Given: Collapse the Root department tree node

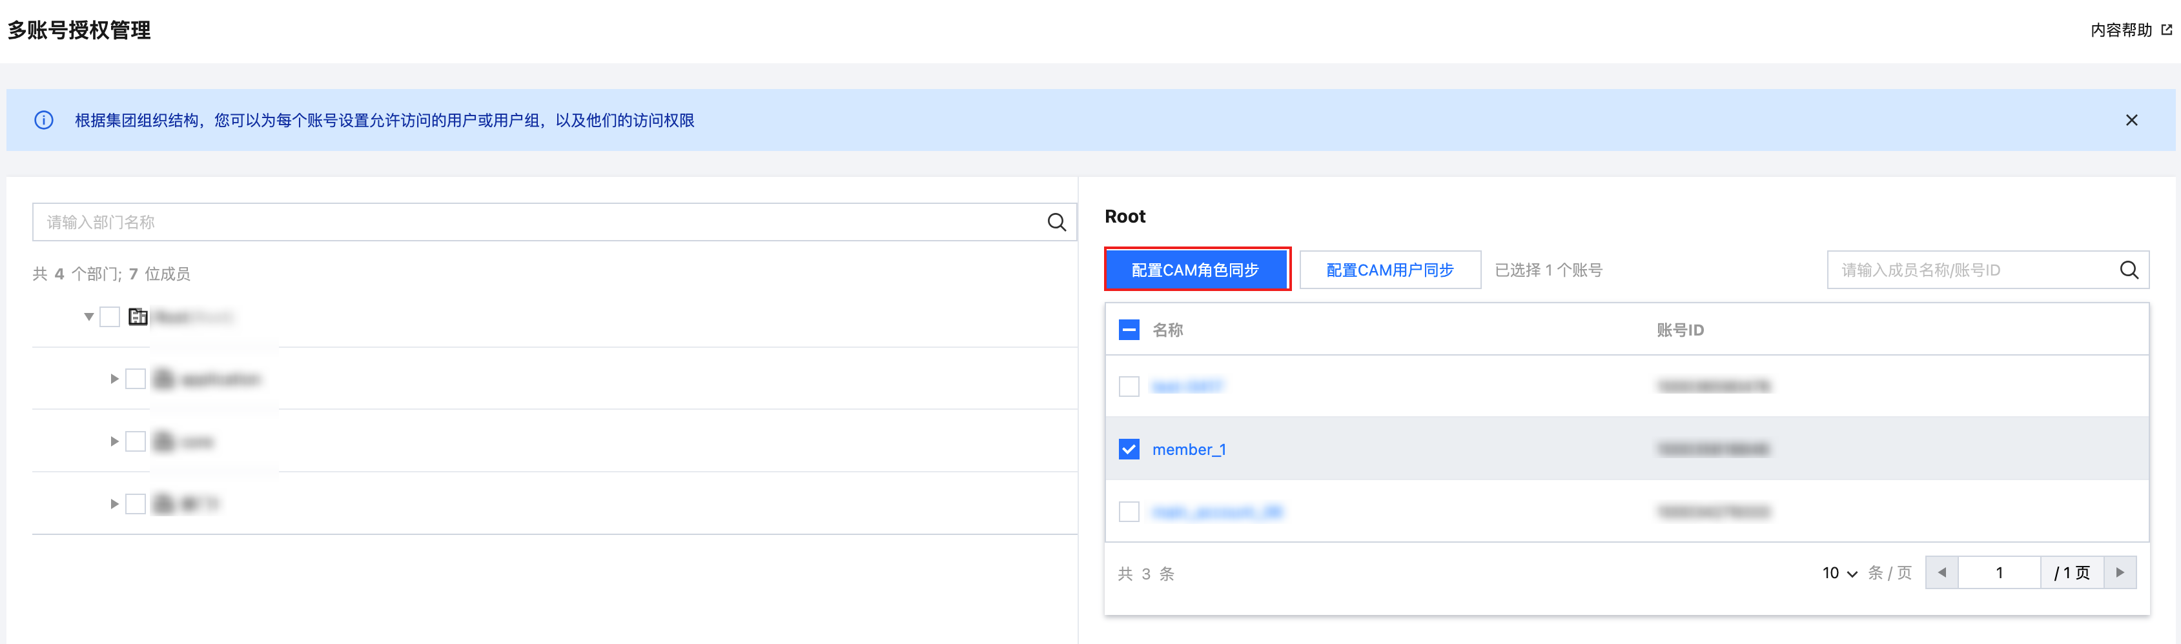Looking at the screenshot, I should coord(89,317).
